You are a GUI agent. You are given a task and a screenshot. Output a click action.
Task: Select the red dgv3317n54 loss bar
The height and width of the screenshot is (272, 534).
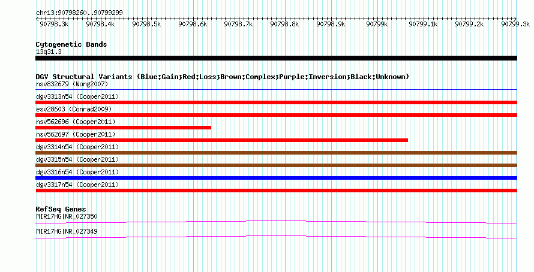(276, 191)
